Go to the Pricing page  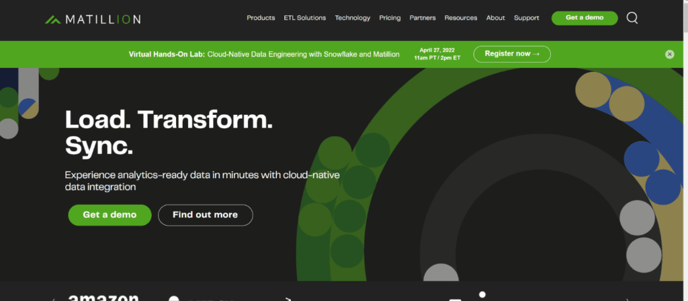(x=390, y=18)
